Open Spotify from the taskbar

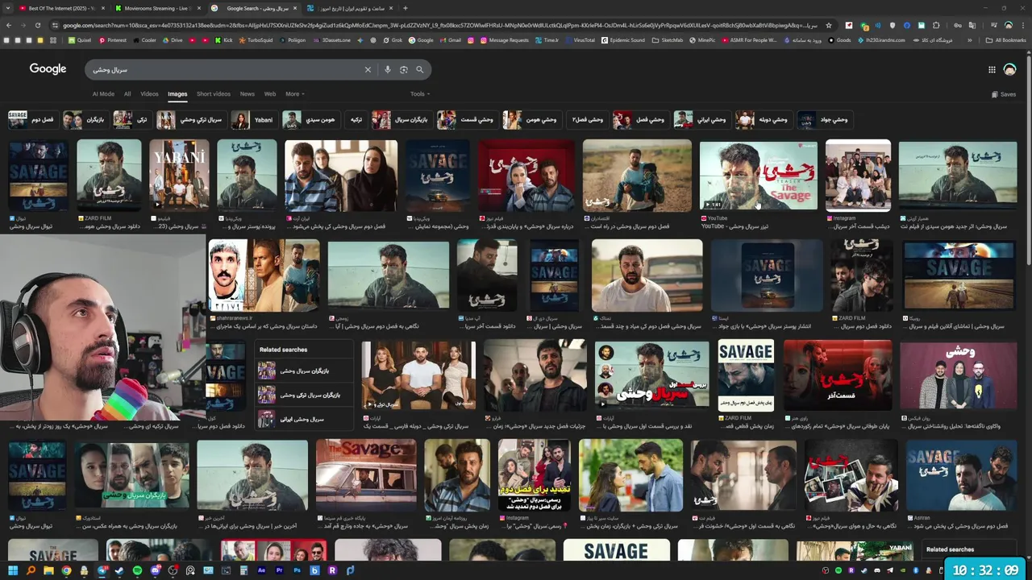pos(137,570)
